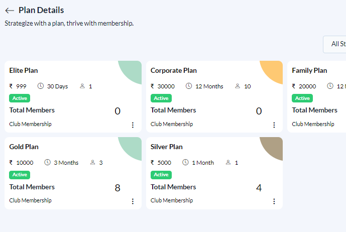
Task: Click the person icon on Silver Plan
Action: [228, 162]
